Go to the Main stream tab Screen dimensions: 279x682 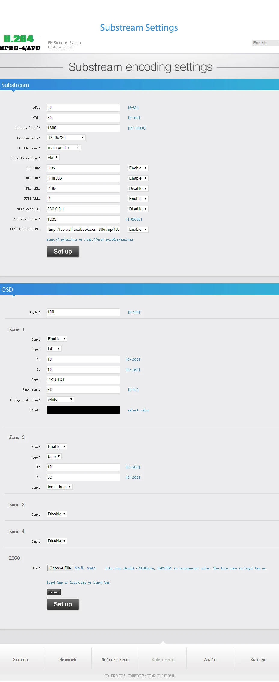(115, 660)
